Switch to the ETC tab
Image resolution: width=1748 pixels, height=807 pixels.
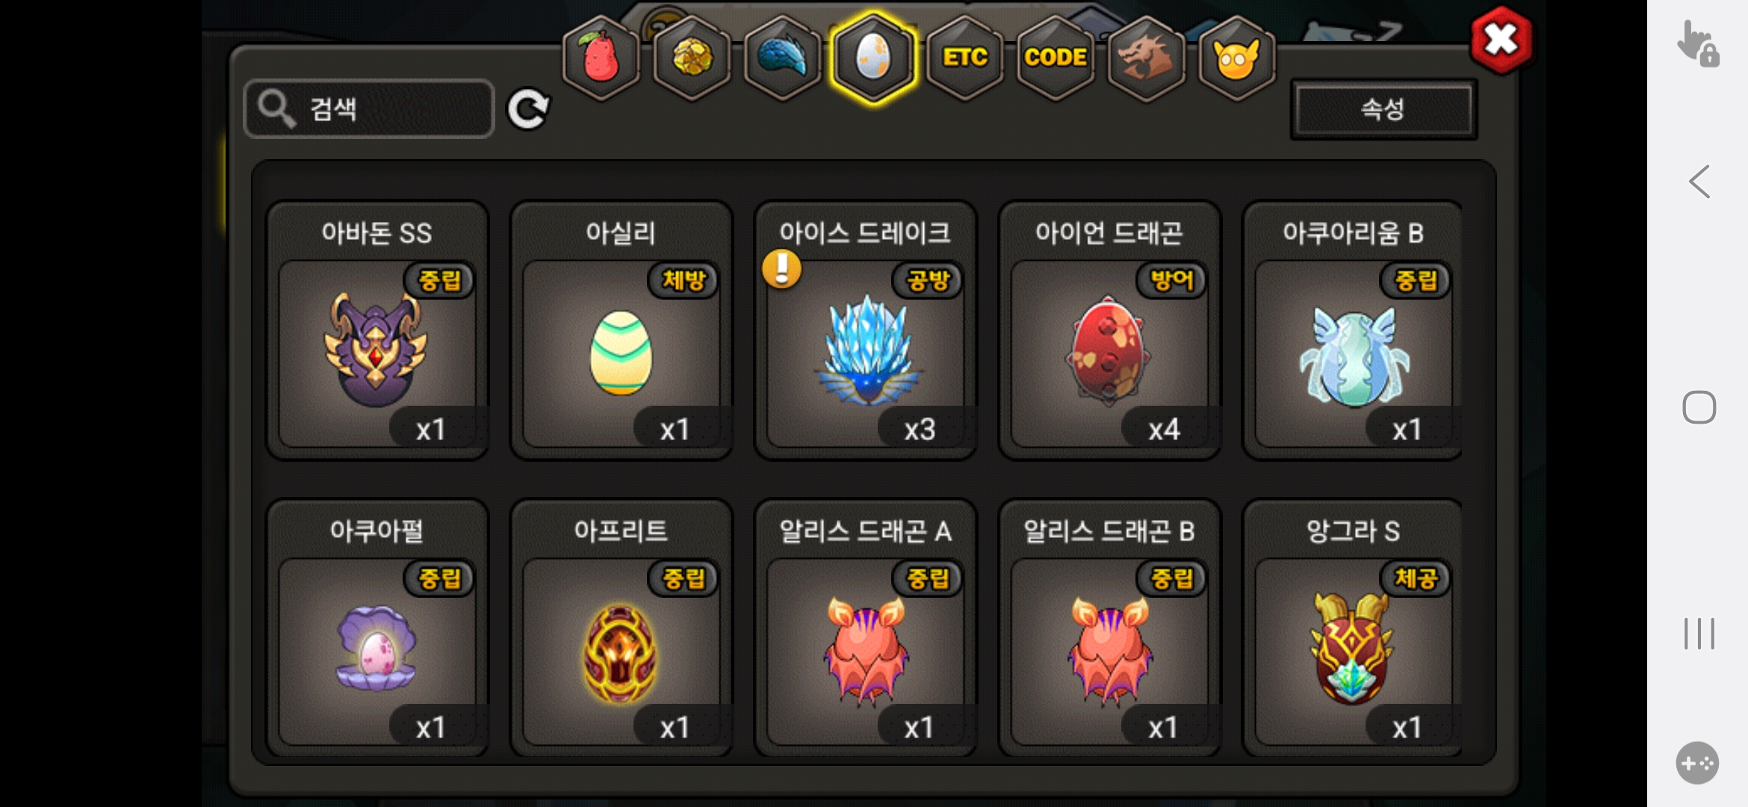(965, 58)
